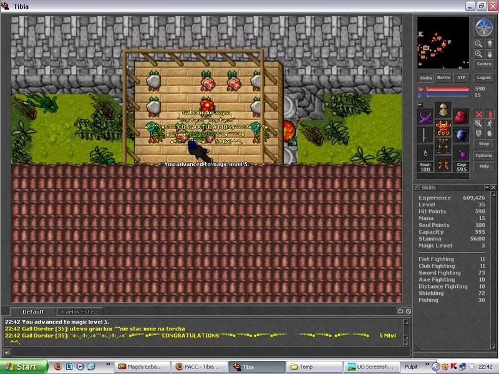Screen dimensions: 499x374
Task: Open the Windows Start menu
Action: coord(24,367)
